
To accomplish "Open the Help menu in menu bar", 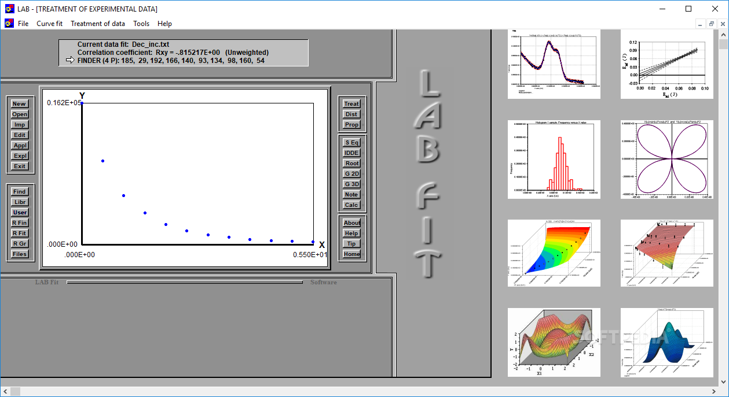I will pyautogui.click(x=165, y=24).
